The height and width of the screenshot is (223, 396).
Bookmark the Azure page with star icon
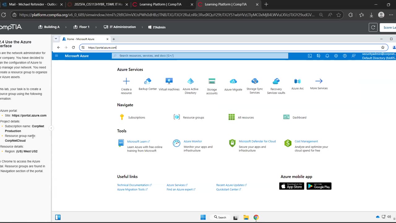coord(383,47)
